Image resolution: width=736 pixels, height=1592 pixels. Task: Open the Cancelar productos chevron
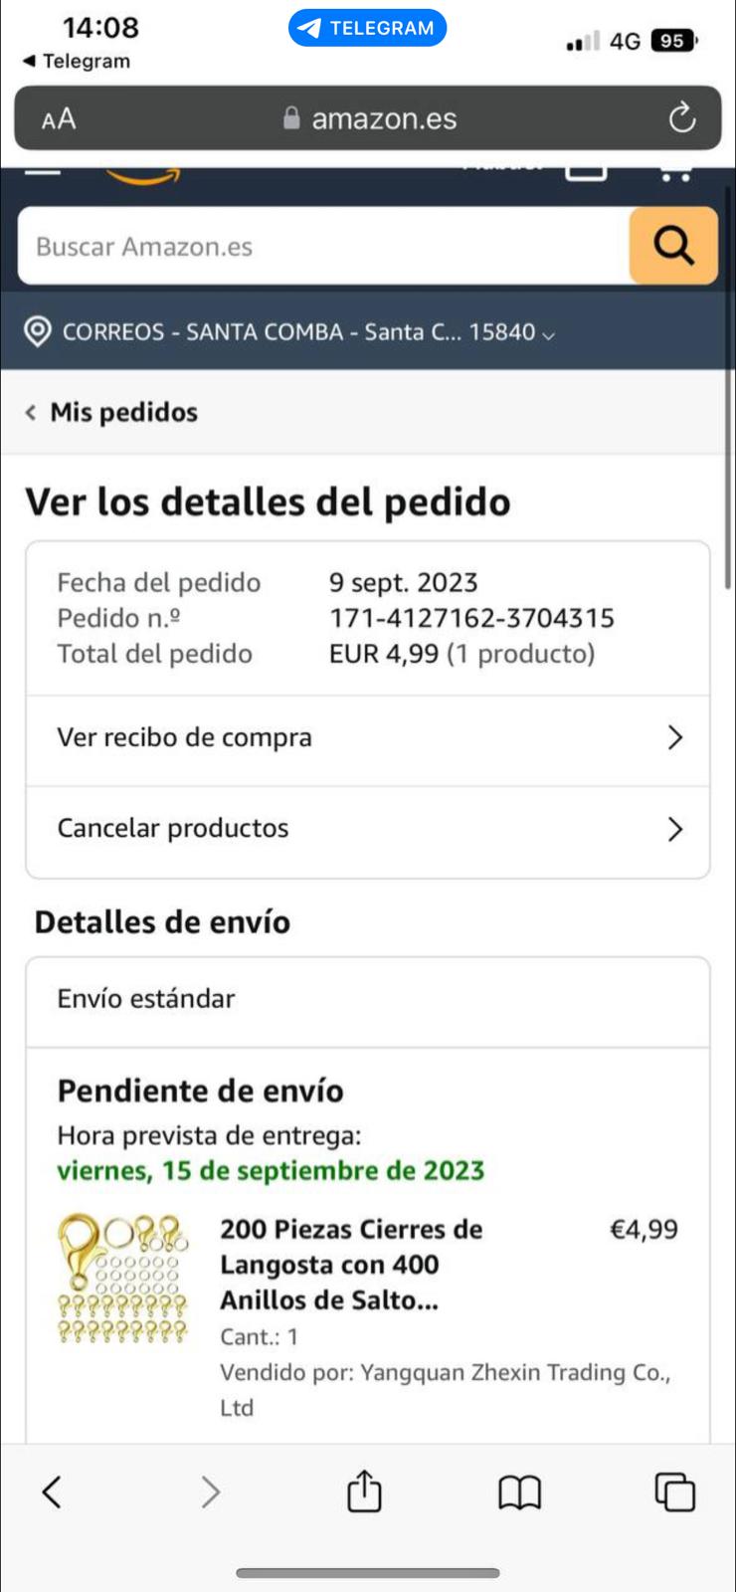coord(674,829)
